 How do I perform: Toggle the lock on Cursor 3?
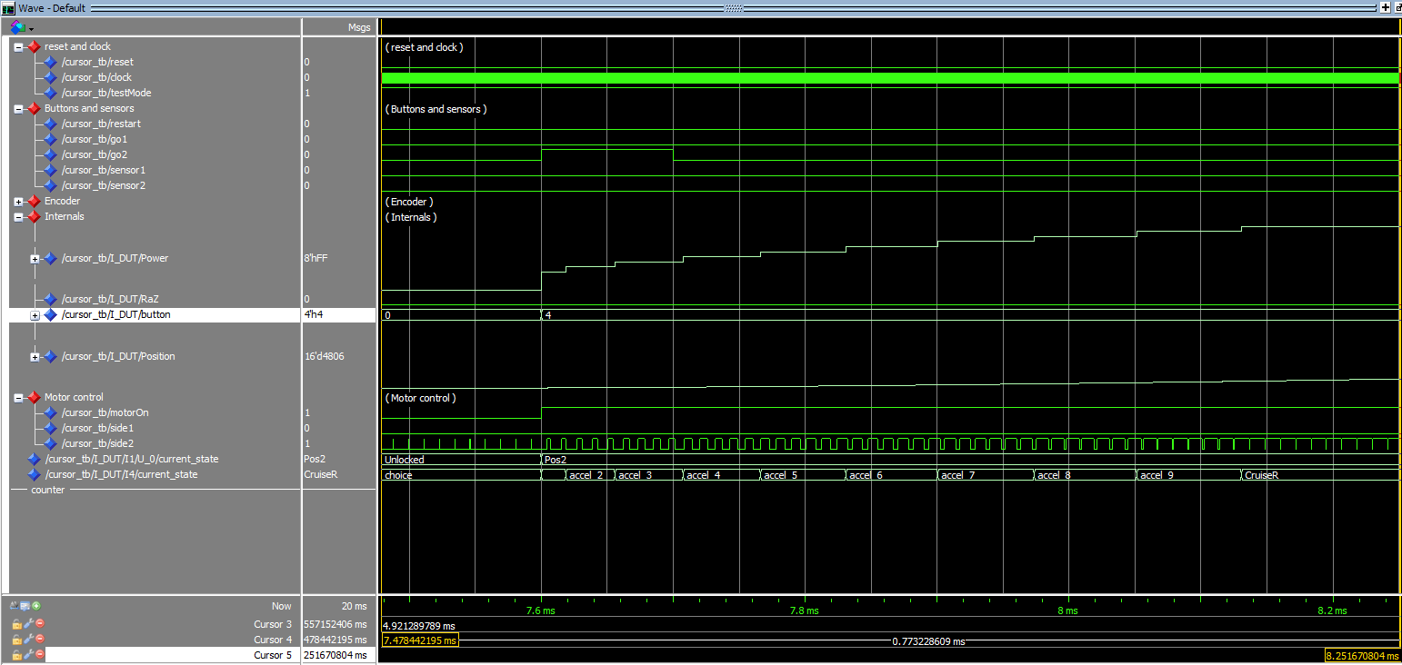pyautogui.click(x=16, y=624)
